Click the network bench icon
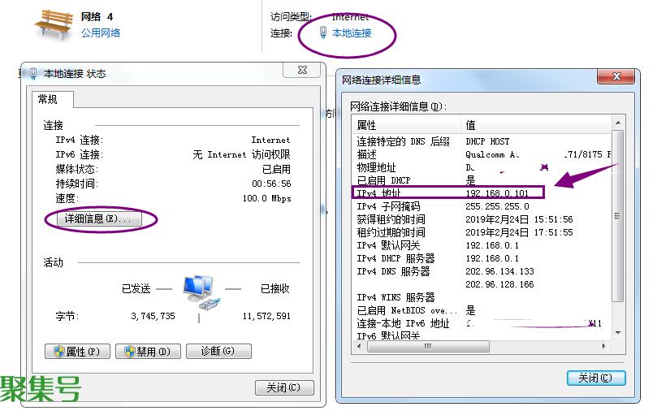The width and height of the screenshot is (657, 415). point(54,25)
